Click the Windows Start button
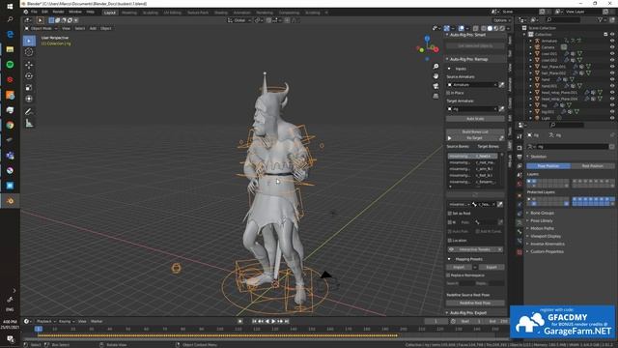 tap(10, 7)
